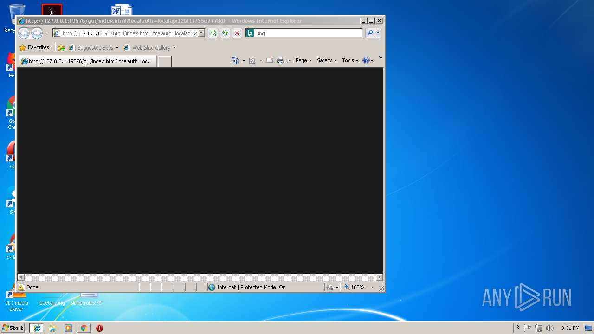Viewport: 594px width, 334px height.
Task: Open Windows Explorer folder taskbar icon
Action: tap(52, 328)
